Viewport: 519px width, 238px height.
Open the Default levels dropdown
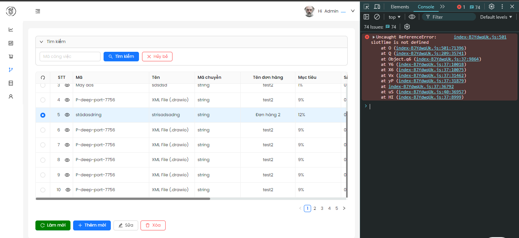point(496,17)
